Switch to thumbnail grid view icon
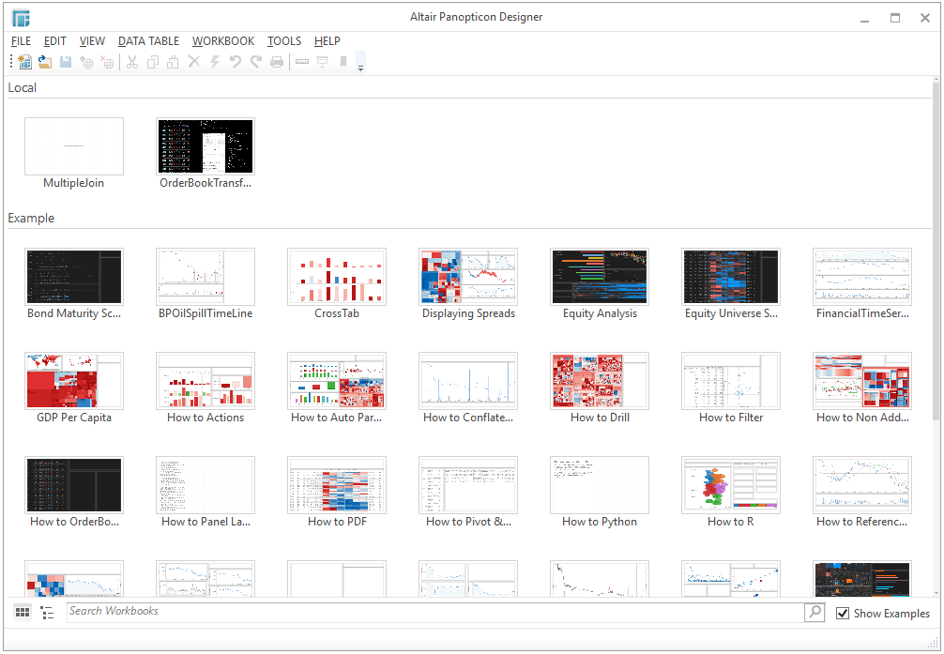The height and width of the screenshot is (654, 944). pos(23,613)
